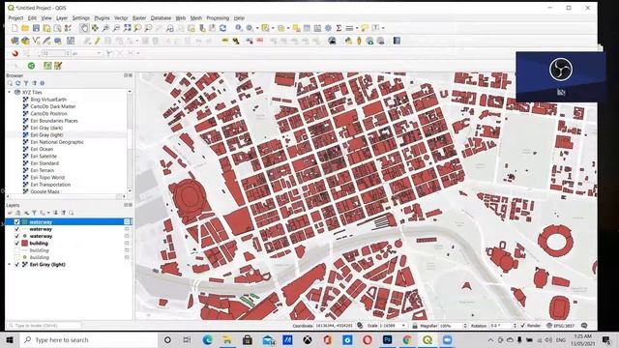Select the Identify Features tool

(239, 28)
